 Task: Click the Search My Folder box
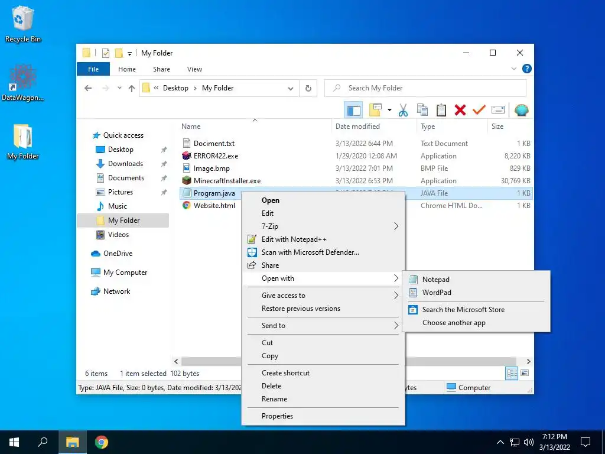pos(425,88)
